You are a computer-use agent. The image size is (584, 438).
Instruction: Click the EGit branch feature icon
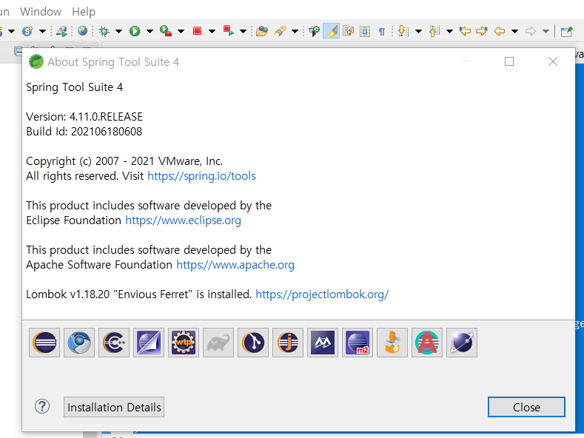253,343
